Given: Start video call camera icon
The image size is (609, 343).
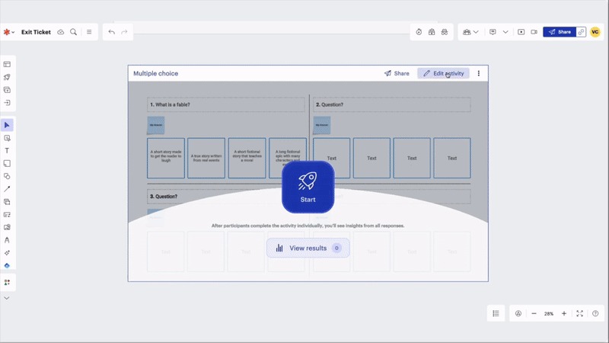Looking at the screenshot, I should 534,32.
